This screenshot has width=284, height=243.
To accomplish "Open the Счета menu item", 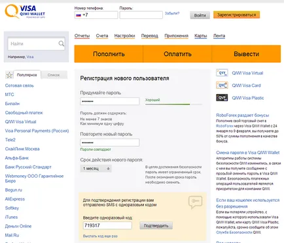I will click(x=102, y=36).
